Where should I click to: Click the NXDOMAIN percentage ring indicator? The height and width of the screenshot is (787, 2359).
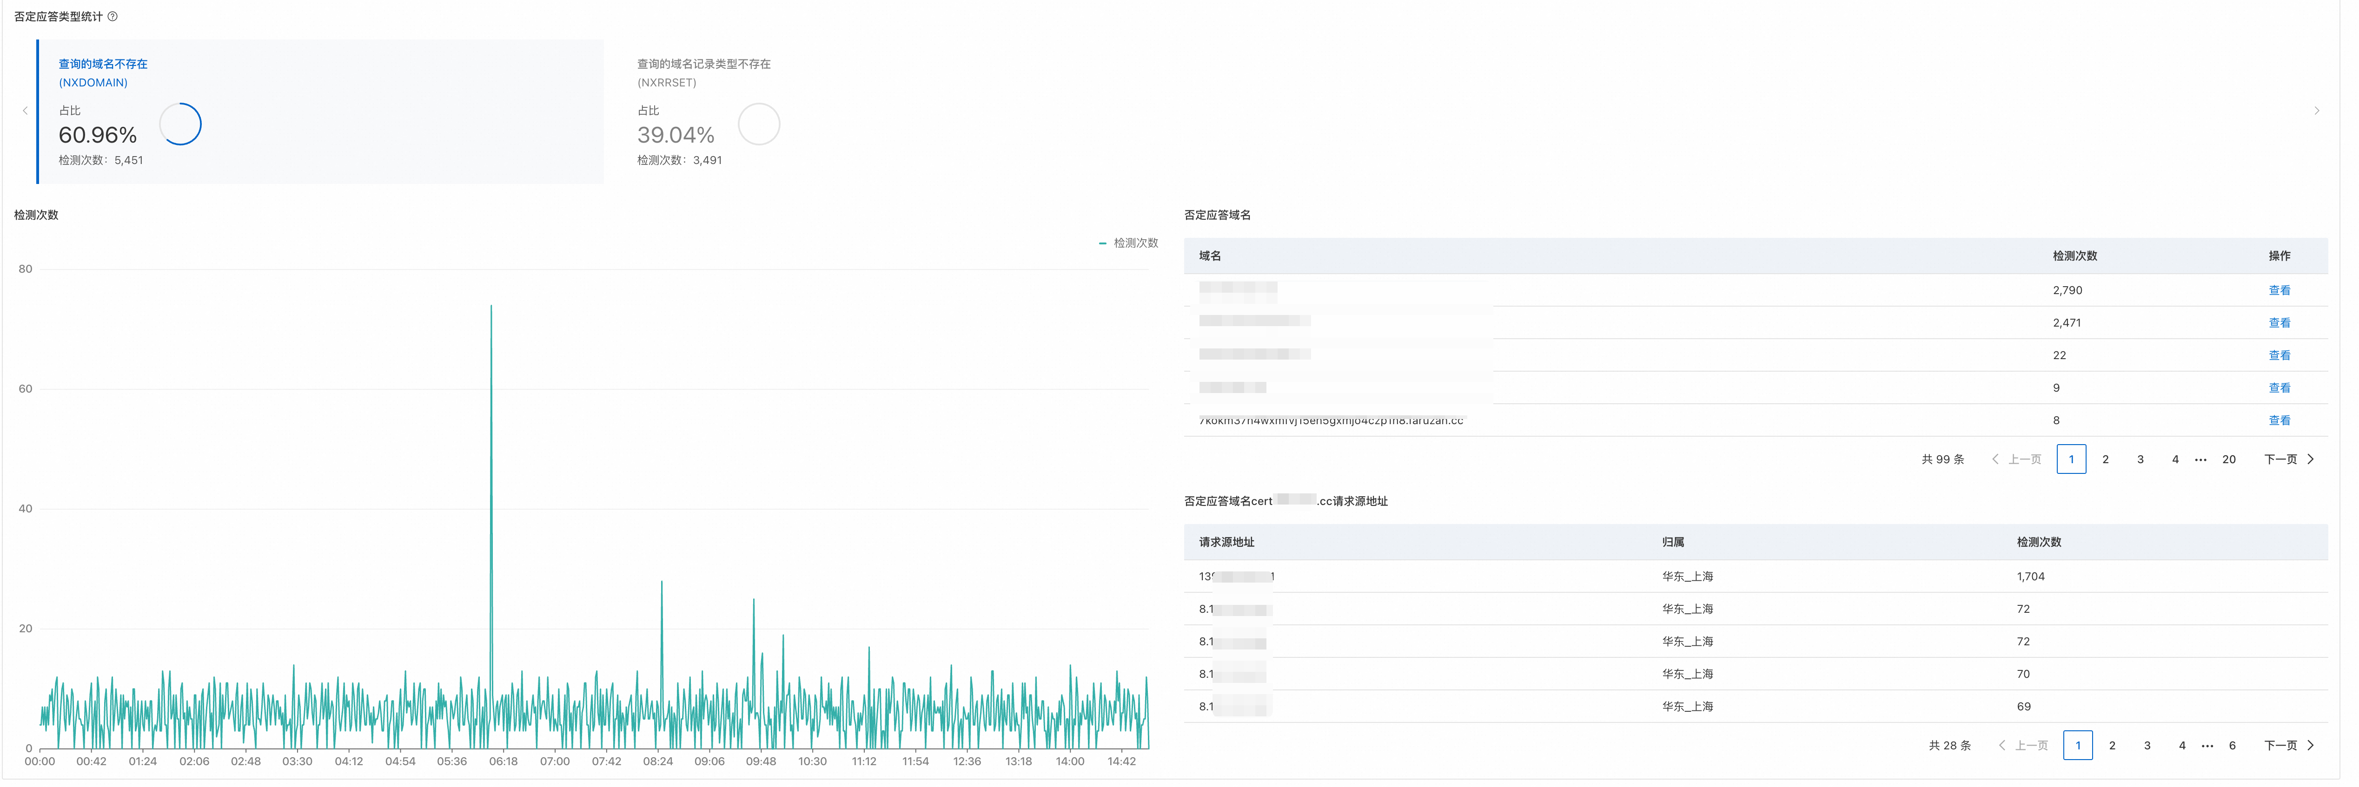tap(180, 125)
